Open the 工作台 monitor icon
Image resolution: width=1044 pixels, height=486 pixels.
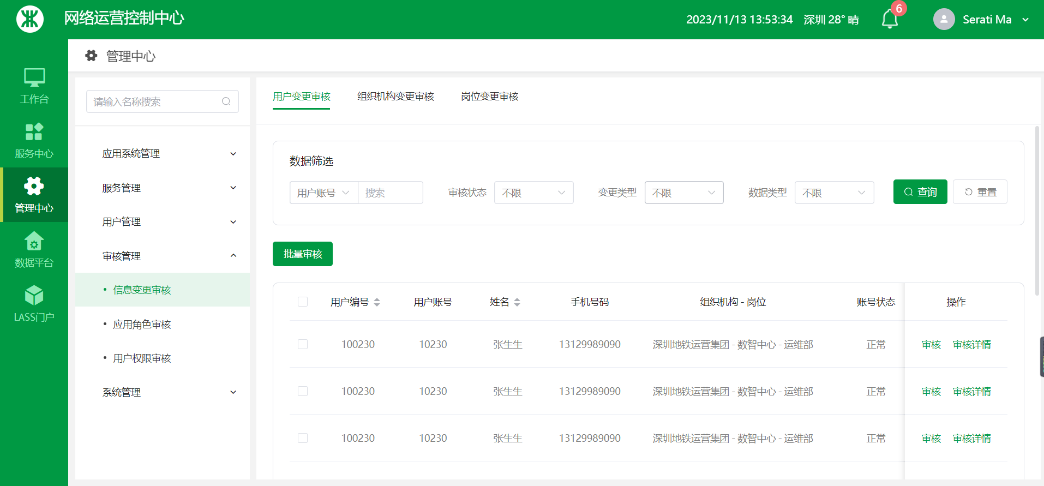(x=34, y=77)
